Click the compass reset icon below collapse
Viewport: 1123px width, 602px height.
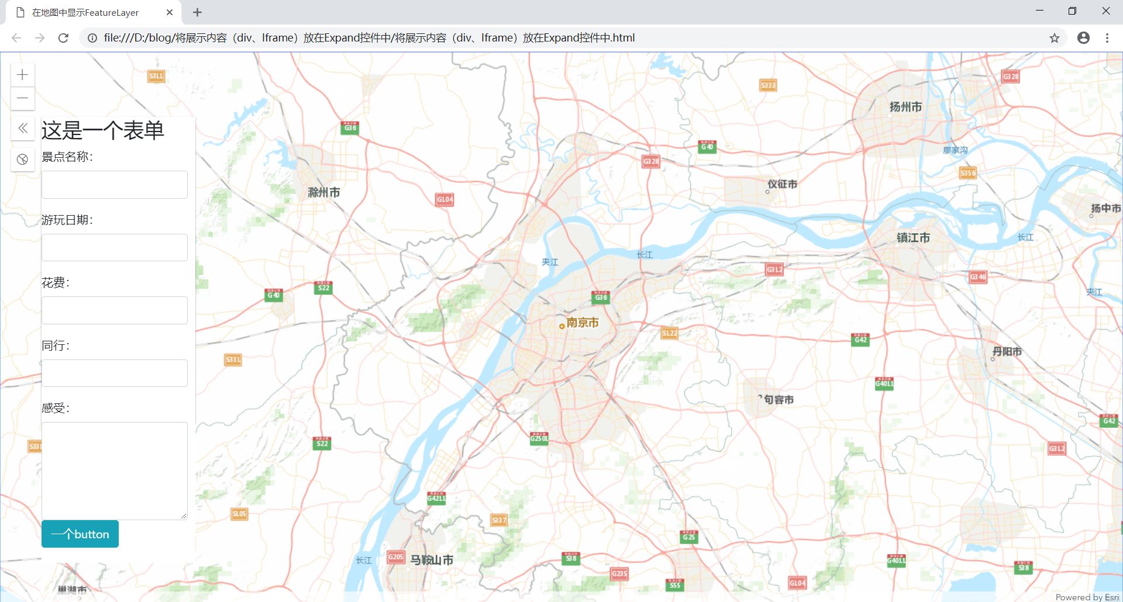[x=23, y=159]
